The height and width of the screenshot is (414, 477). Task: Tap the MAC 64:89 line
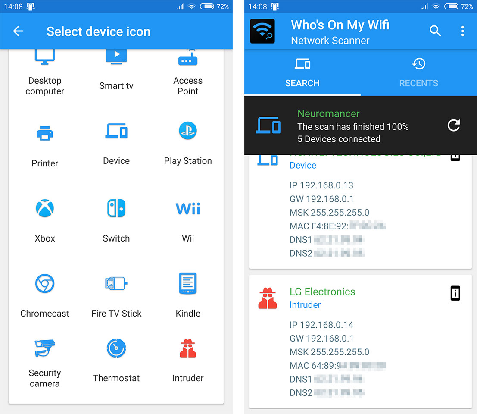point(338,366)
